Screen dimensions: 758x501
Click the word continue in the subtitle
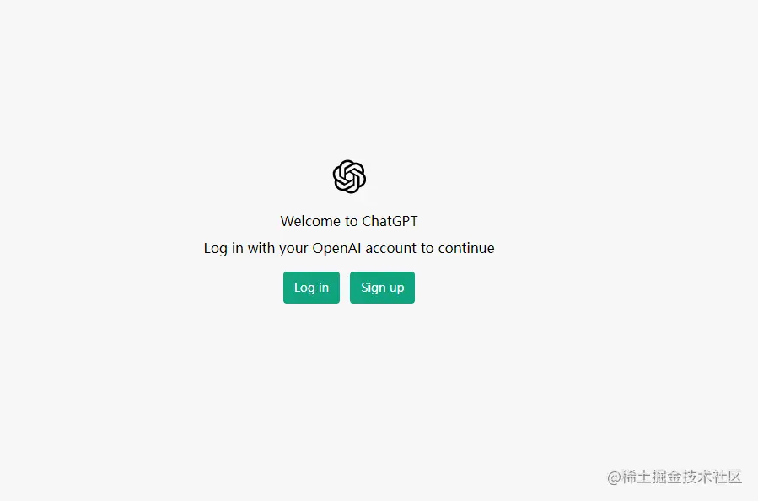466,248
